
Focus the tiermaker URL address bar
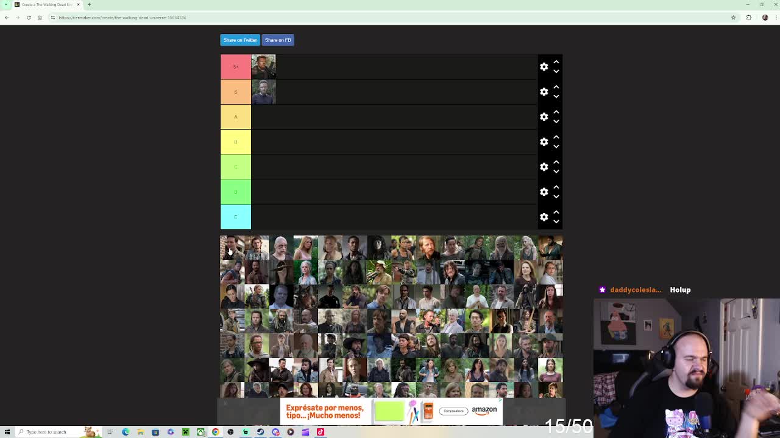pos(390,17)
